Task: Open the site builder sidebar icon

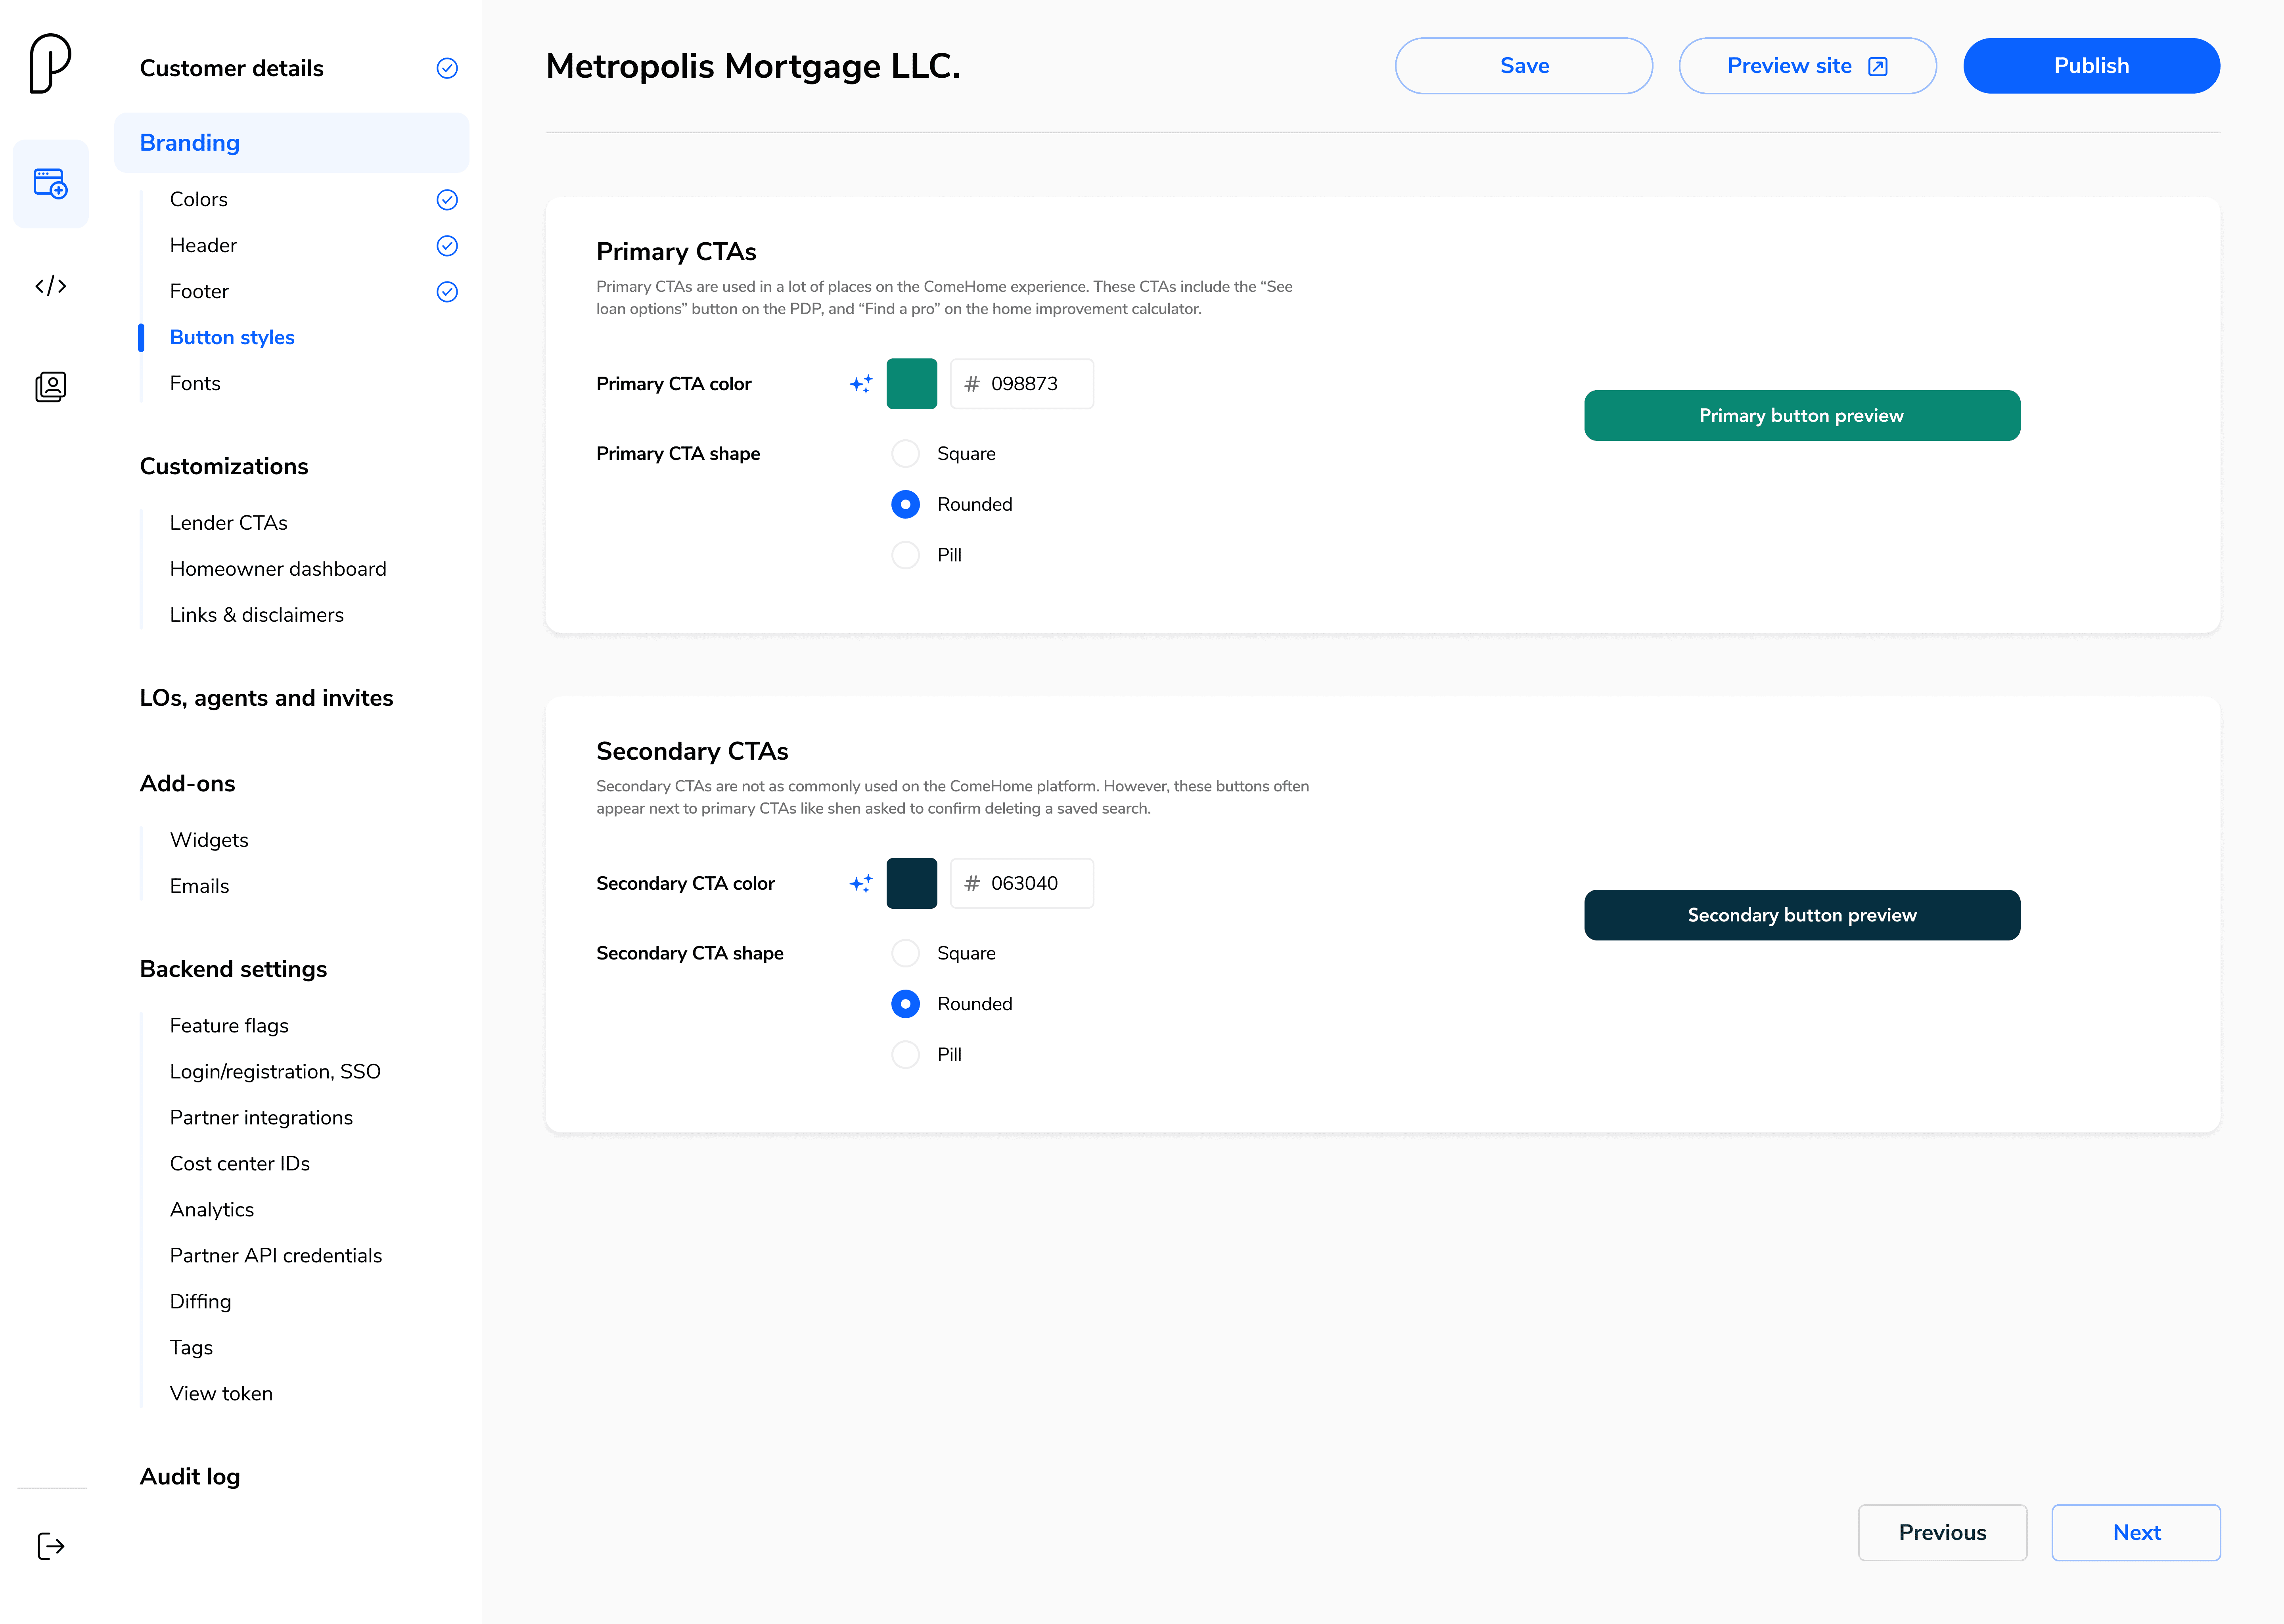Action: click(50, 184)
